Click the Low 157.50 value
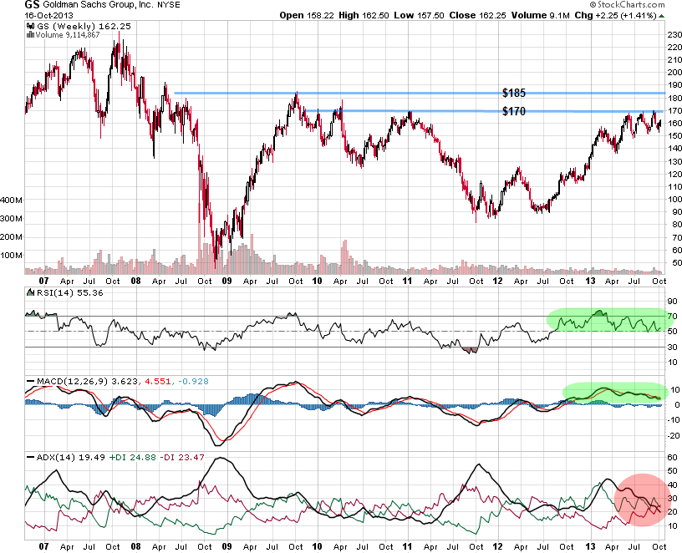682x553 pixels. [420, 15]
